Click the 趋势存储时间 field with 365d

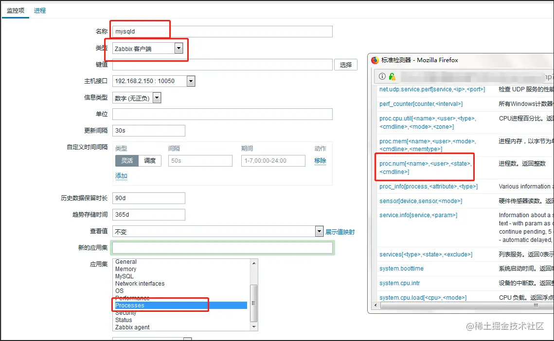[149, 215]
